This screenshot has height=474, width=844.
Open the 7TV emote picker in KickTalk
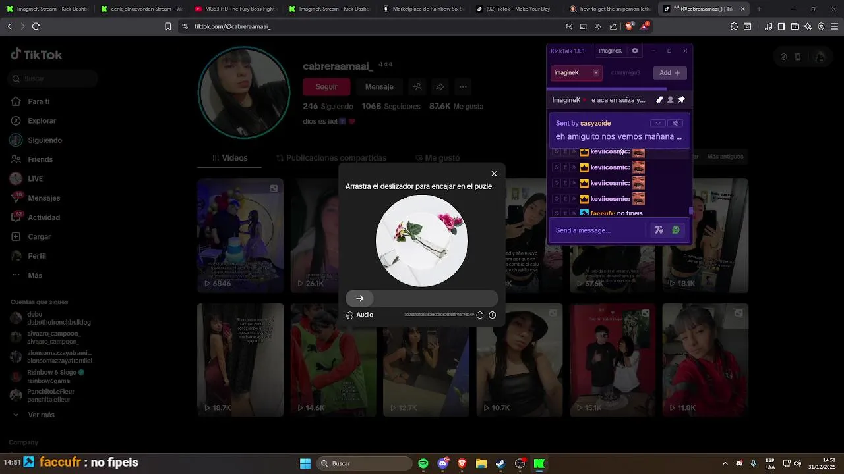(x=659, y=230)
